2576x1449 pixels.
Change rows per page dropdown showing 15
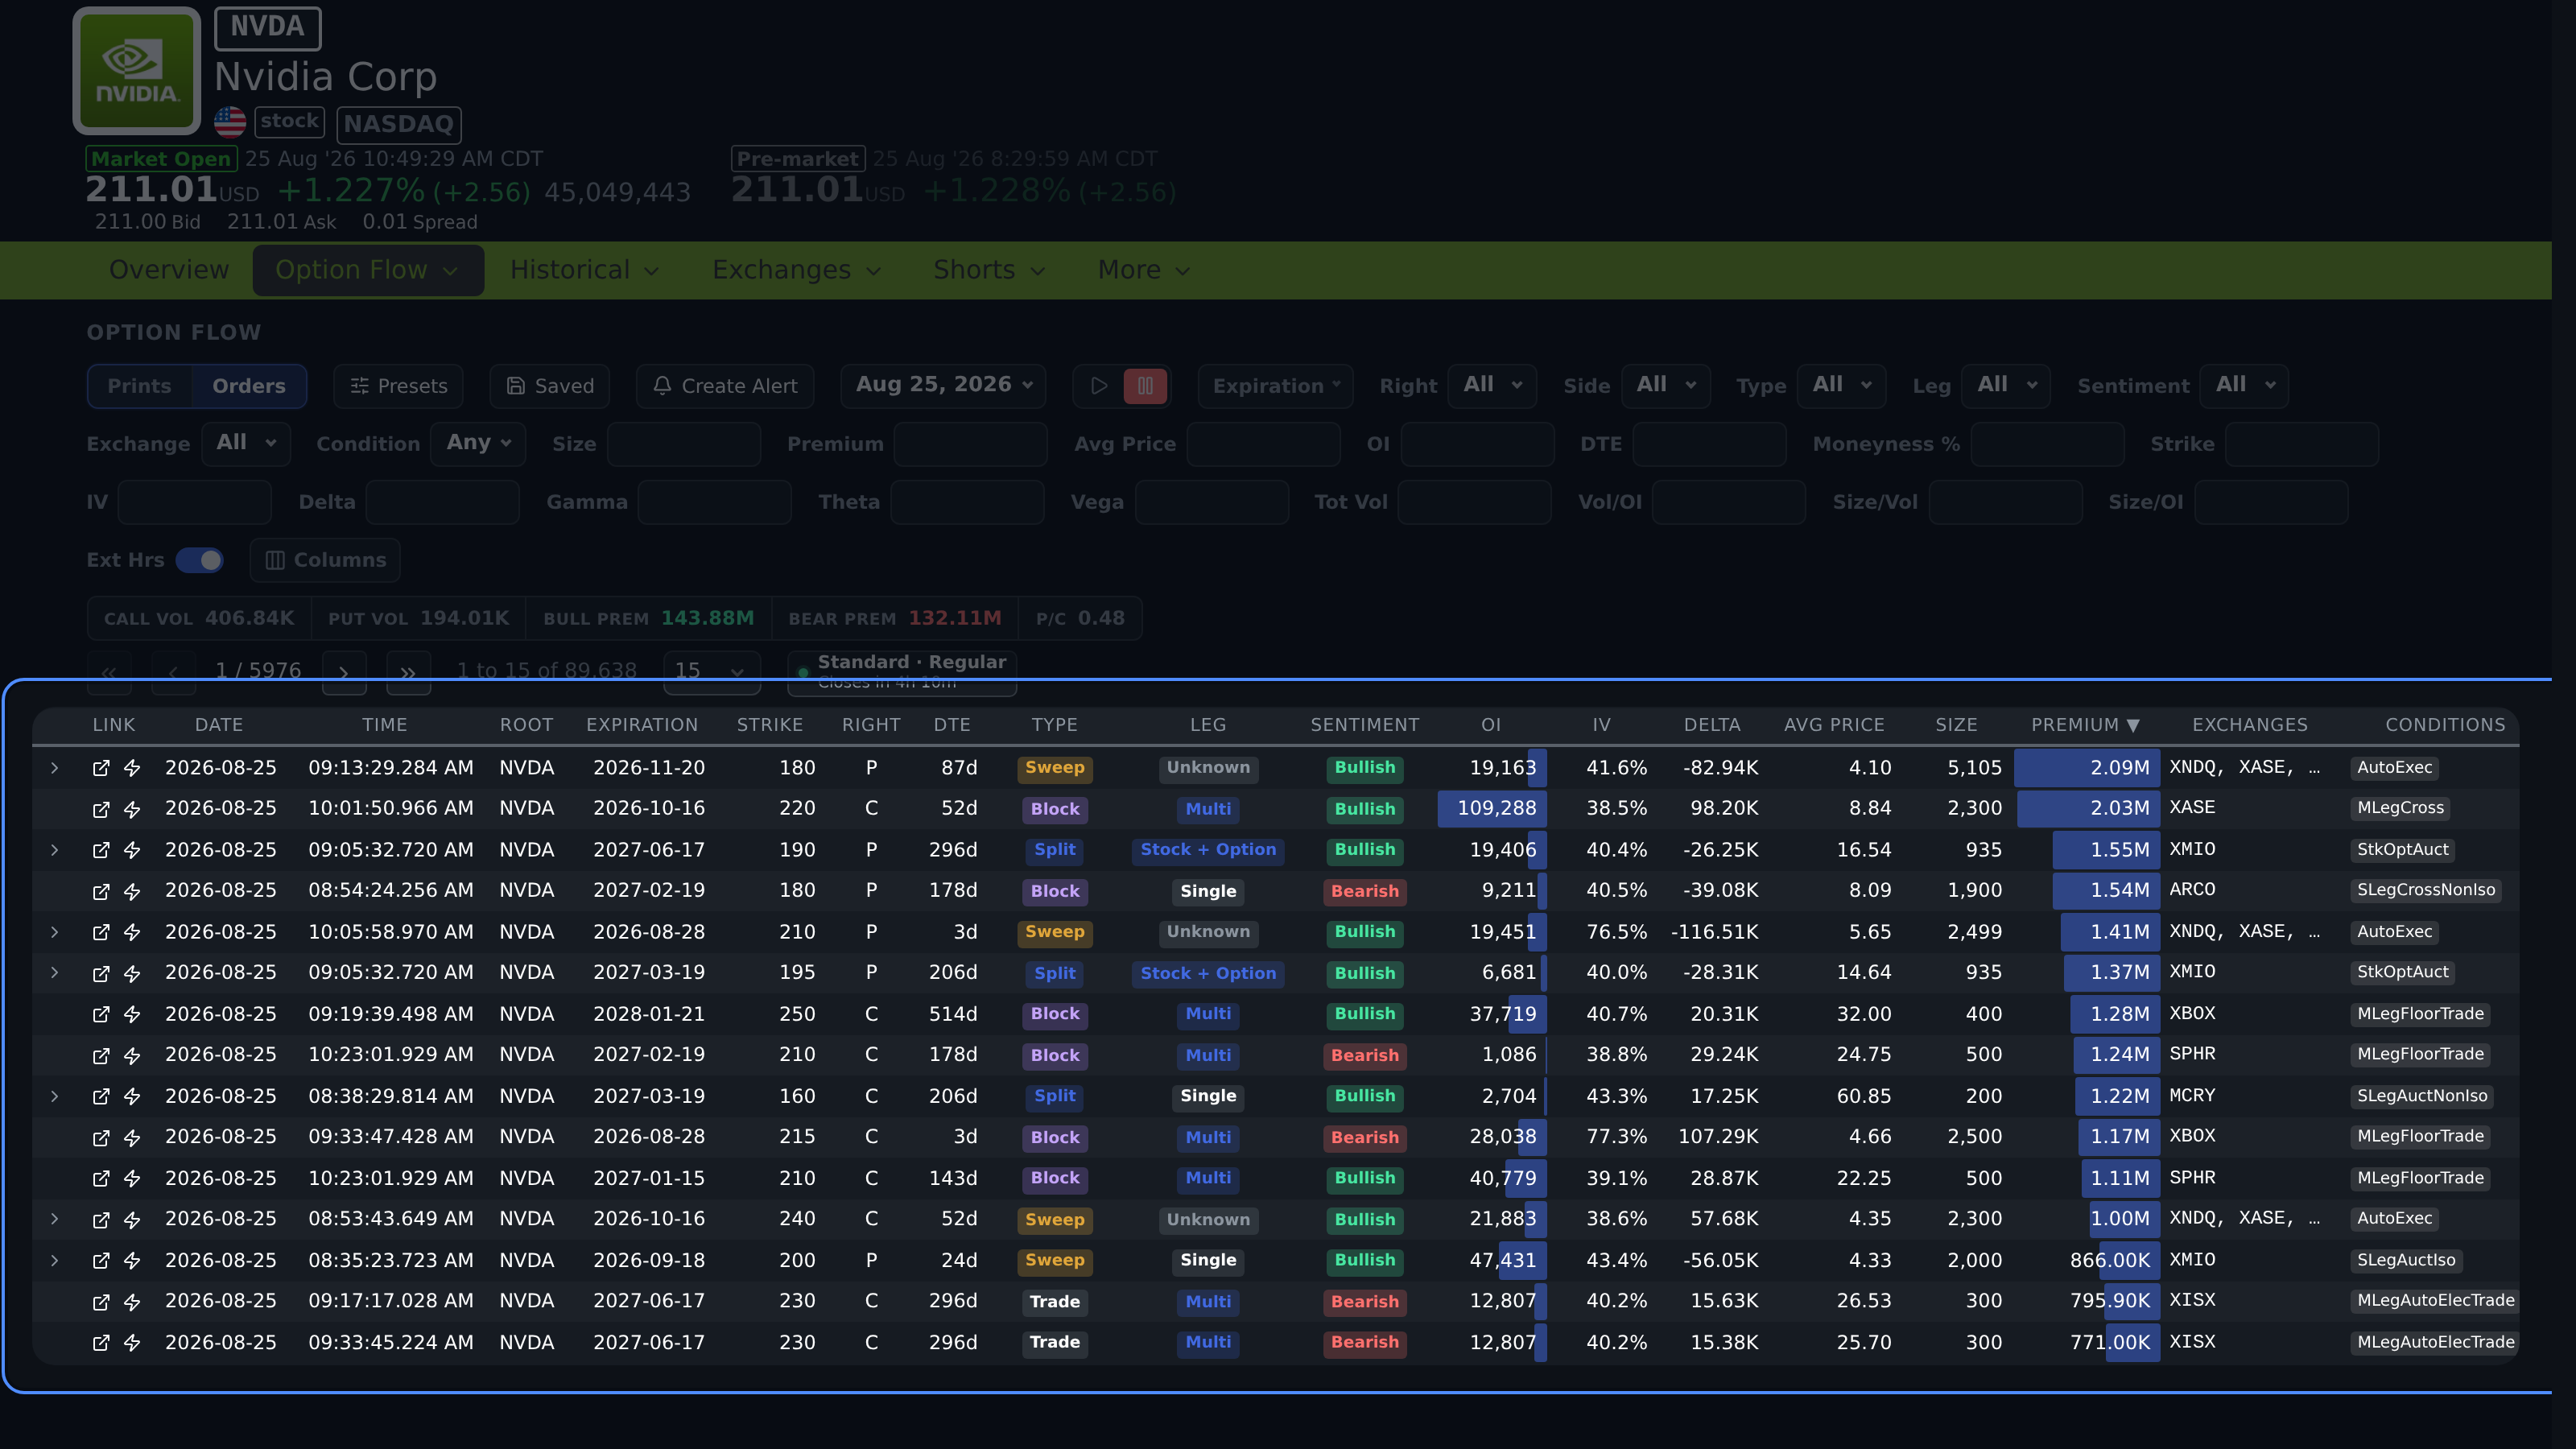coord(711,672)
